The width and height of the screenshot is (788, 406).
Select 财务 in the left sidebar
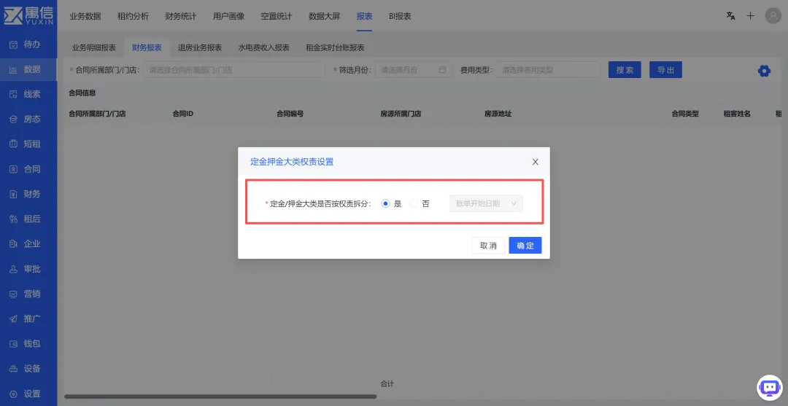point(28,194)
